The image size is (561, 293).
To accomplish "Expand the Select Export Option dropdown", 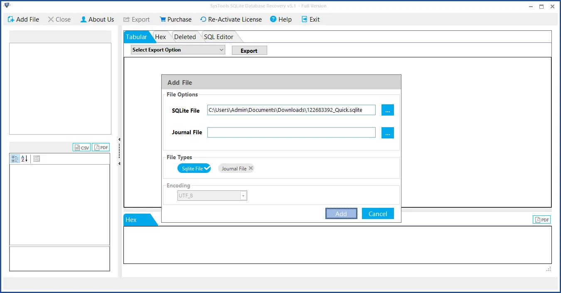I will 178,50.
